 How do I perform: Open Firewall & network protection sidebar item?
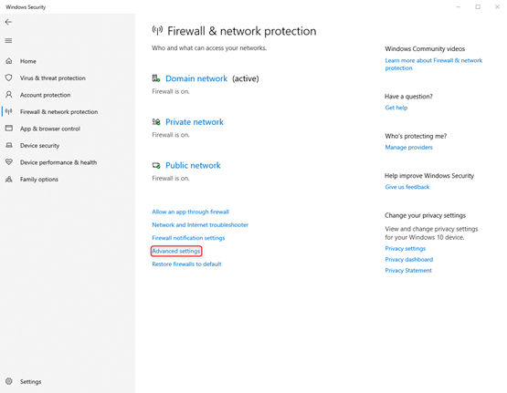58,111
